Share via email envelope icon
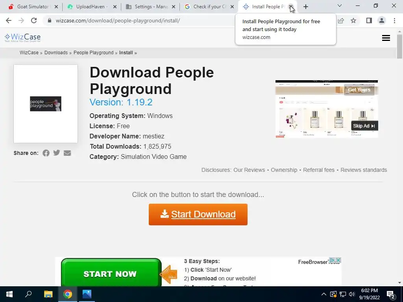The image size is (403, 302). 67,153
